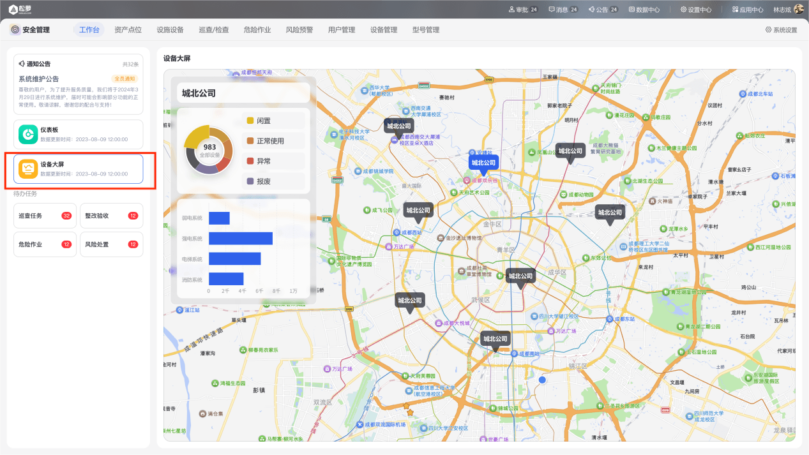809x455 pixels.
Task: Click the 锦江区 district label on map
Action: click(x=577, y=366)
